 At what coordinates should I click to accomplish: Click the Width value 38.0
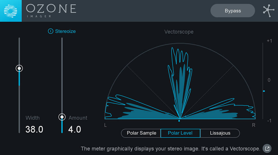coord(34,129)
